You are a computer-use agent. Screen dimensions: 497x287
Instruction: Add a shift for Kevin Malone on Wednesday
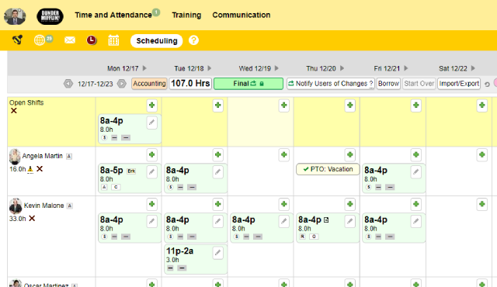click(x=284, y=205)
